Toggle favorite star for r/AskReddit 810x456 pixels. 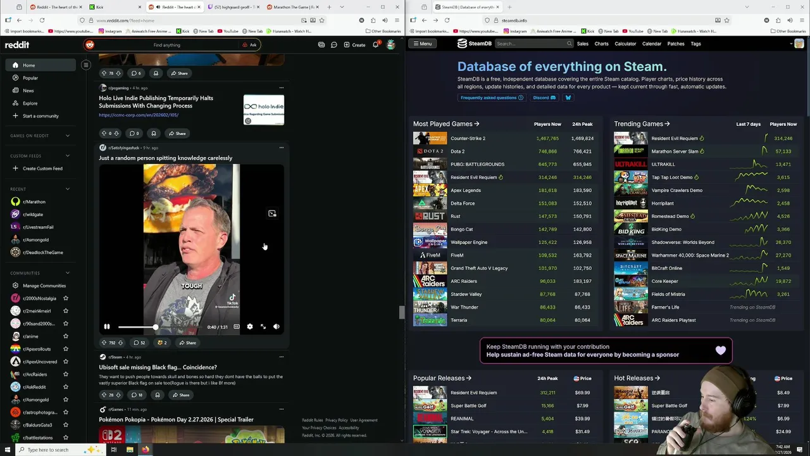coord(65,387)
